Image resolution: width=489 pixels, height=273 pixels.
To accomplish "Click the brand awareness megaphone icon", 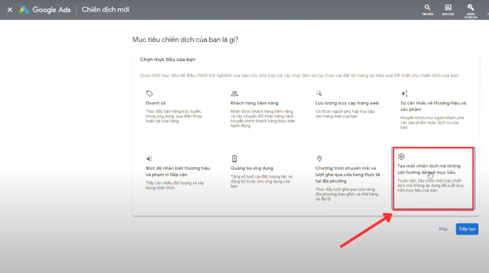I will [149, 159].
